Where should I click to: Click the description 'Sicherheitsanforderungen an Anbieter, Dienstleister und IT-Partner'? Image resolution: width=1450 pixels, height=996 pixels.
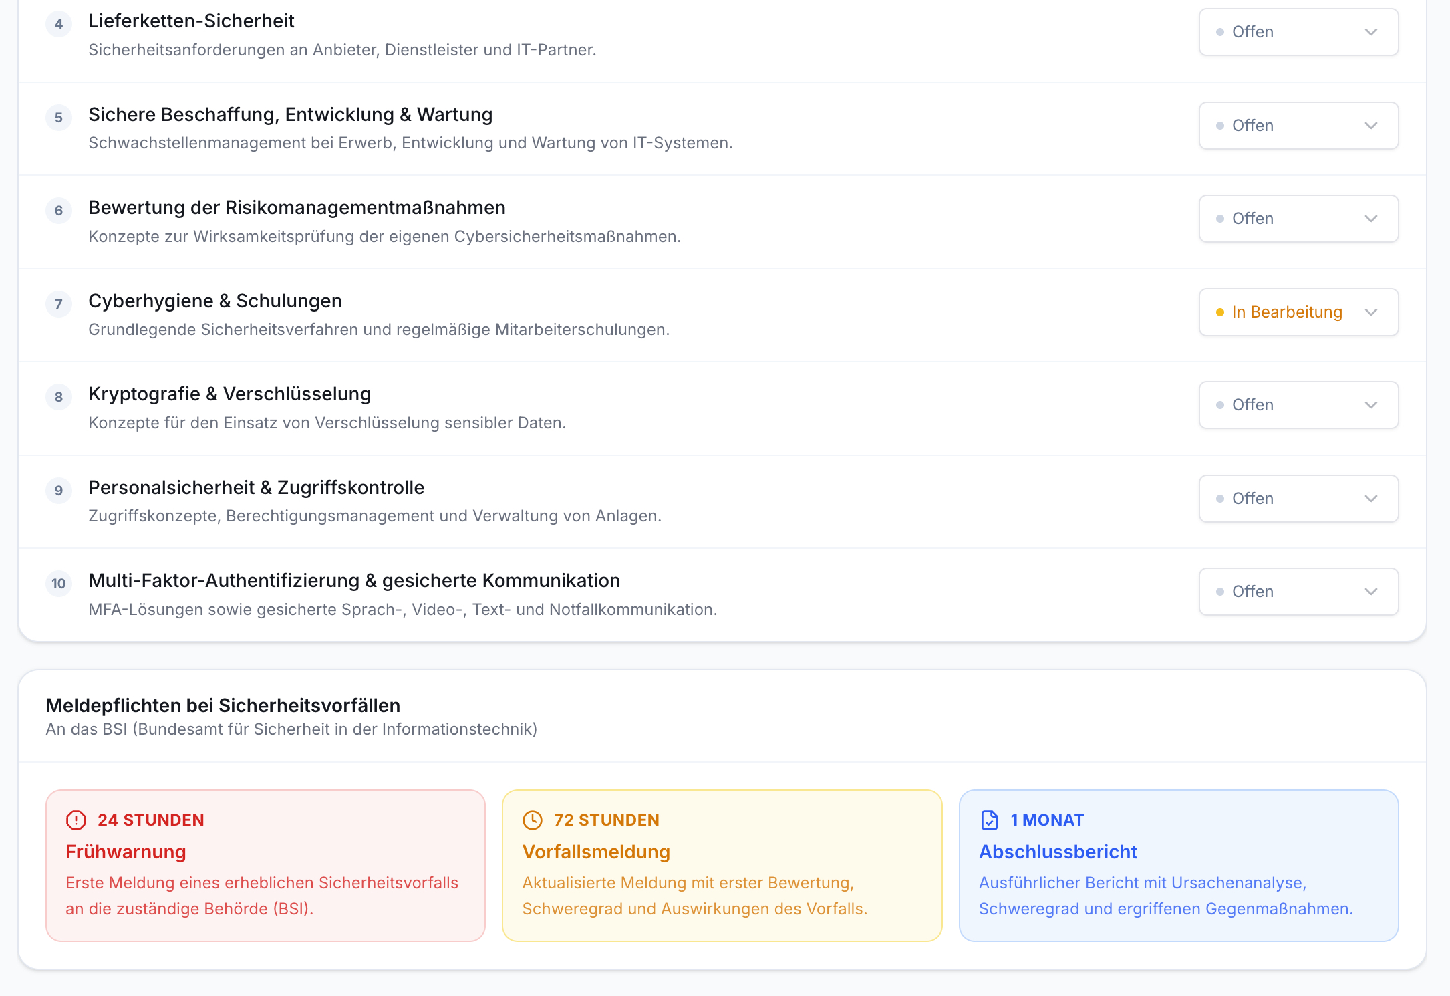pyautogui.click(x=342, y=50)
